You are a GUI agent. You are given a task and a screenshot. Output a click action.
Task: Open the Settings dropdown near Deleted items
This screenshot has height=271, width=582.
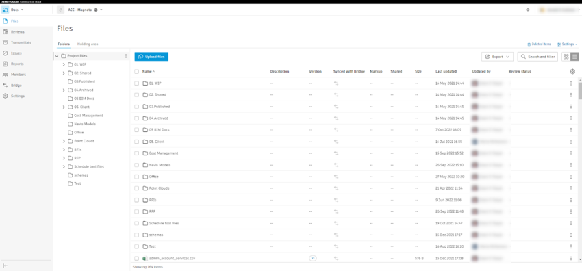[567, 44]
